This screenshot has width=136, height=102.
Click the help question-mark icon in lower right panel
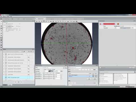[x=135, y=72]
